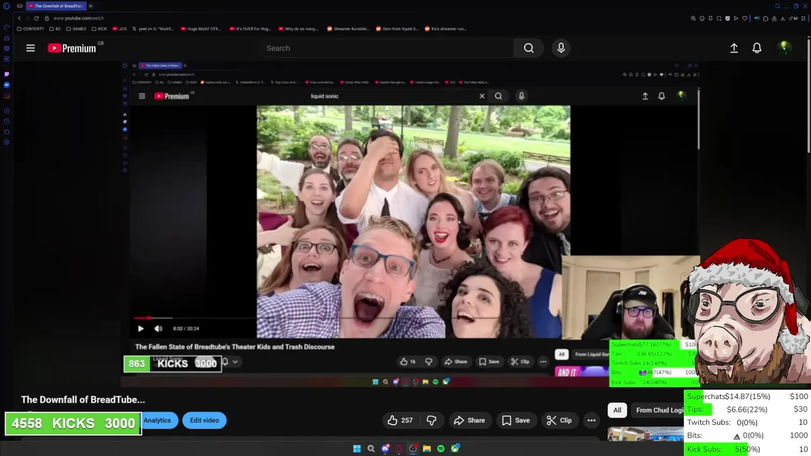Open the CONTENT? bookmarks folder

point(30,28)
